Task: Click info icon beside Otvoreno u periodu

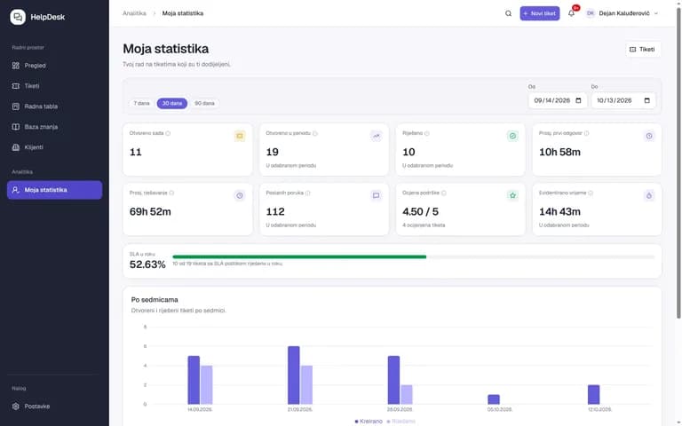Action: coord(315,133)
